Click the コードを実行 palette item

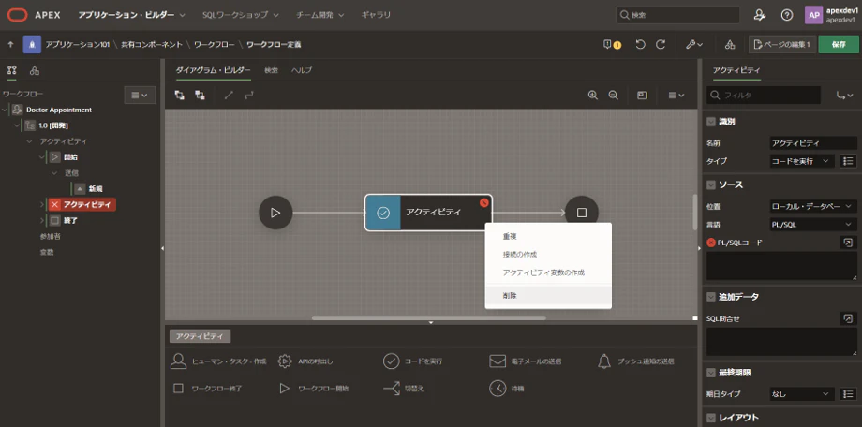pyautogui.click(x=412, y=361)
